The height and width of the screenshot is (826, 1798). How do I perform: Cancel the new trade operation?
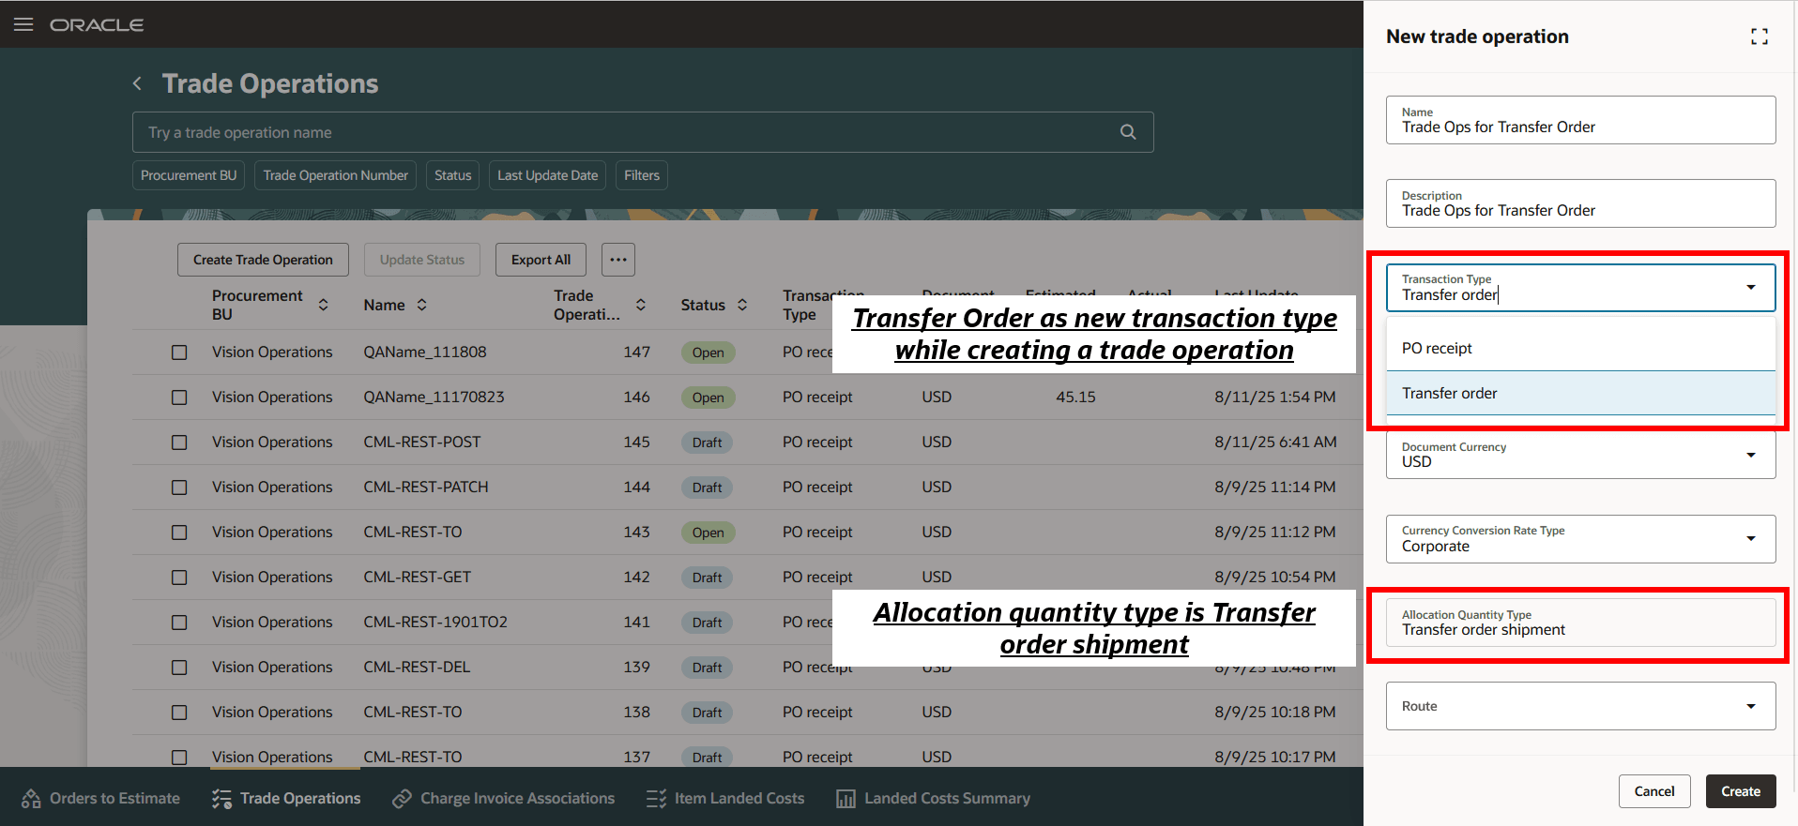(x=1654, y=791)
